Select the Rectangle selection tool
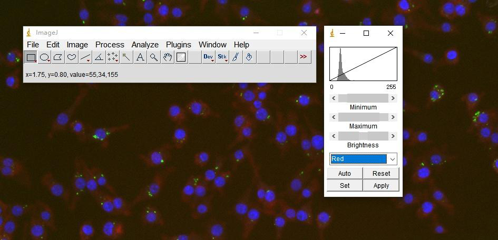Image resolution: width=498 pixels, height=240 pixels. (31, 57)
